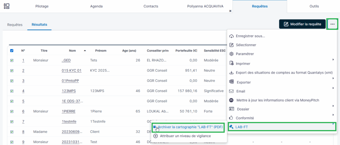Toggle the select-all checkbox in table header
Image resolution: width=340 pixels, height=145 pixels.
pos(12,51)
